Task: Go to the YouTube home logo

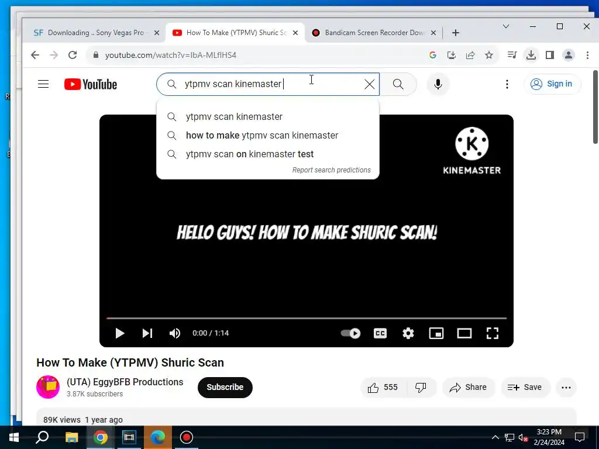Action: [x=91, y=84]
